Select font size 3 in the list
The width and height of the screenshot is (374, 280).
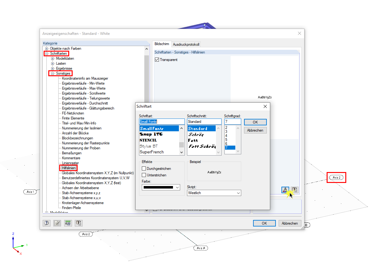[226, 132]
